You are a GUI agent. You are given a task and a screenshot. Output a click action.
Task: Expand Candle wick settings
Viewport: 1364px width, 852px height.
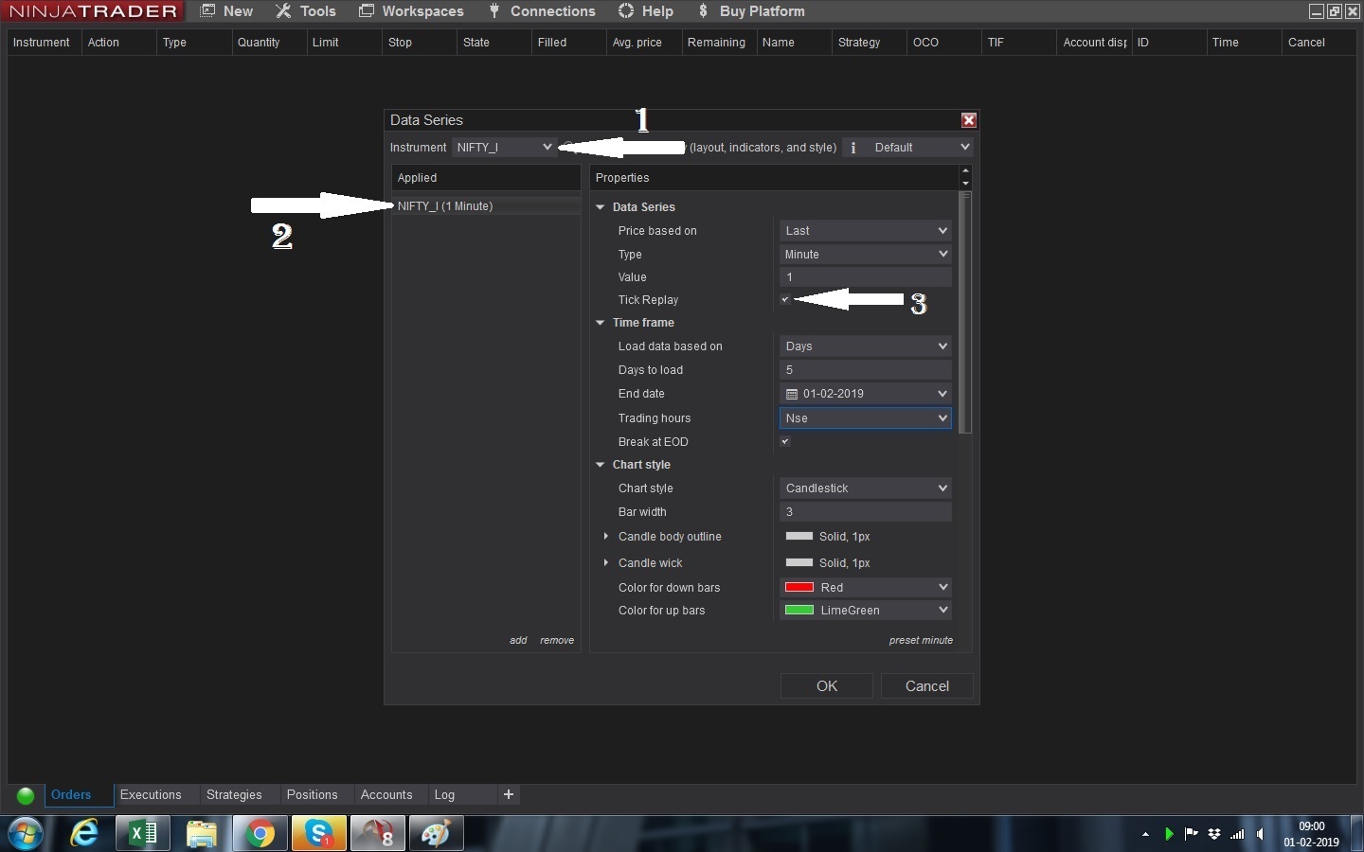point(606,563)
